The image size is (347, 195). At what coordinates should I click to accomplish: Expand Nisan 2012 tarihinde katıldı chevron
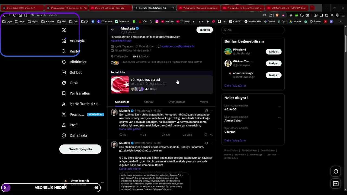(x=150, y=51)
